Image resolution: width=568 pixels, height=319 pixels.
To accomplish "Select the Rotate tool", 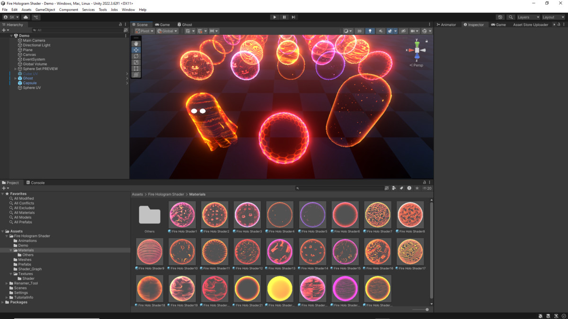I will click(136, 56).
